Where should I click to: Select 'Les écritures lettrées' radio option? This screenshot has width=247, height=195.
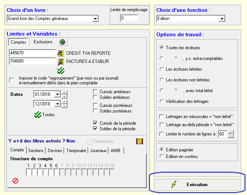point(161,69)
